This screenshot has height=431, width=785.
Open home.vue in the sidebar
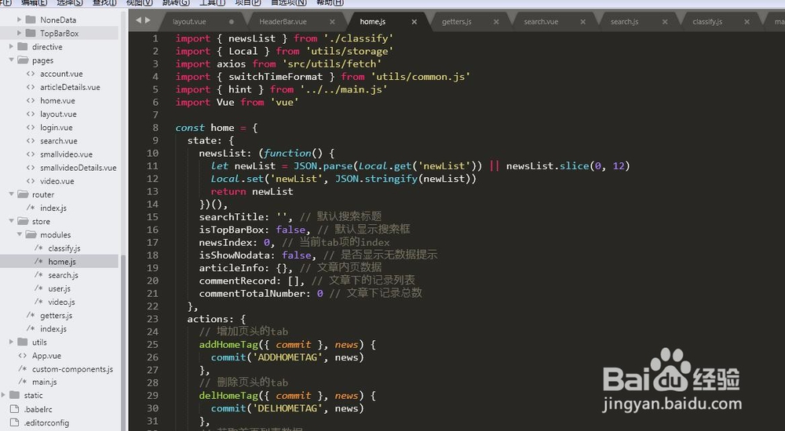(57, 100)
